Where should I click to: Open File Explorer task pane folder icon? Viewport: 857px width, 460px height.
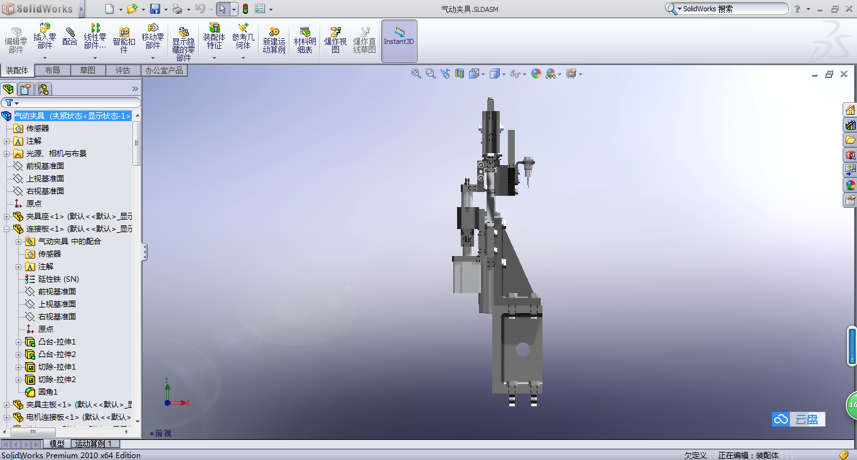pos(850,140)
